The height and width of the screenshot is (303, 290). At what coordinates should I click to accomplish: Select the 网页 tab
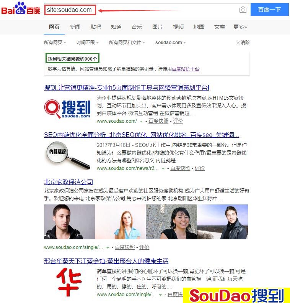(54, 27)
